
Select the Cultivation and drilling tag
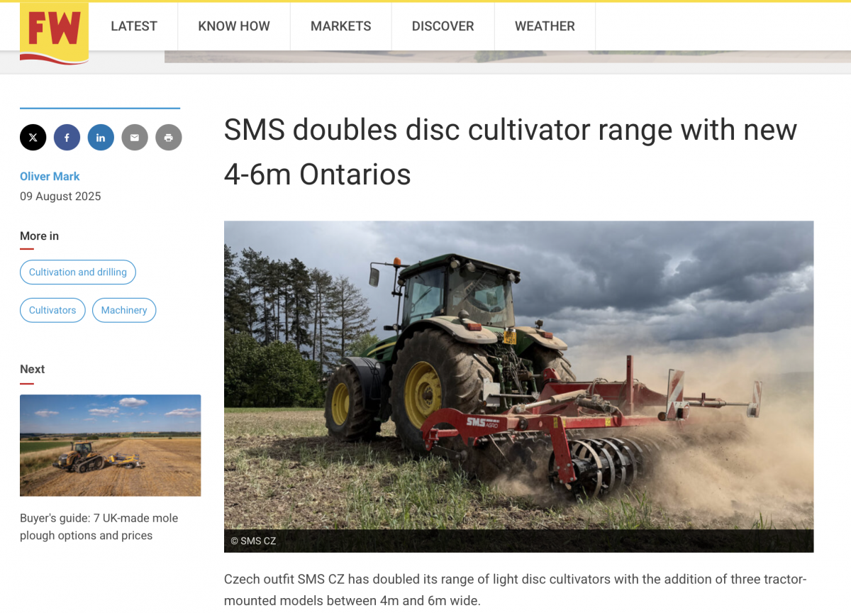78,272
